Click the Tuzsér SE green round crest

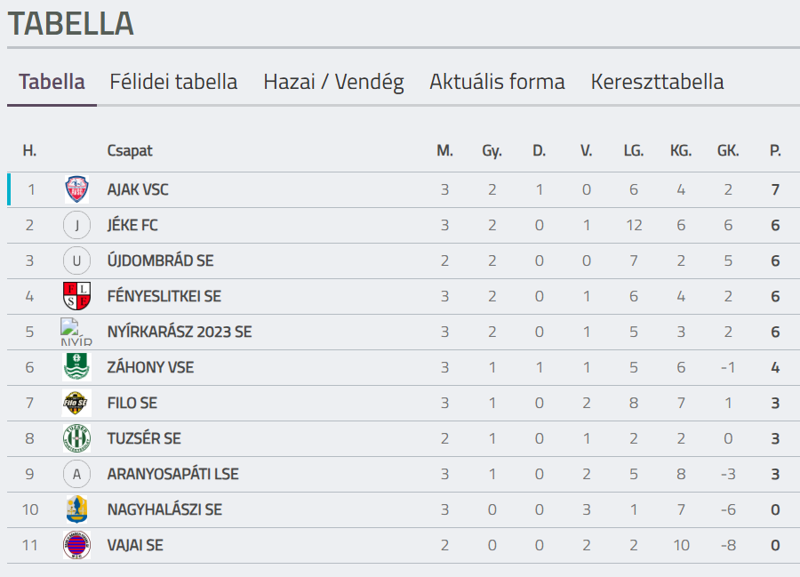click(76, 438)
